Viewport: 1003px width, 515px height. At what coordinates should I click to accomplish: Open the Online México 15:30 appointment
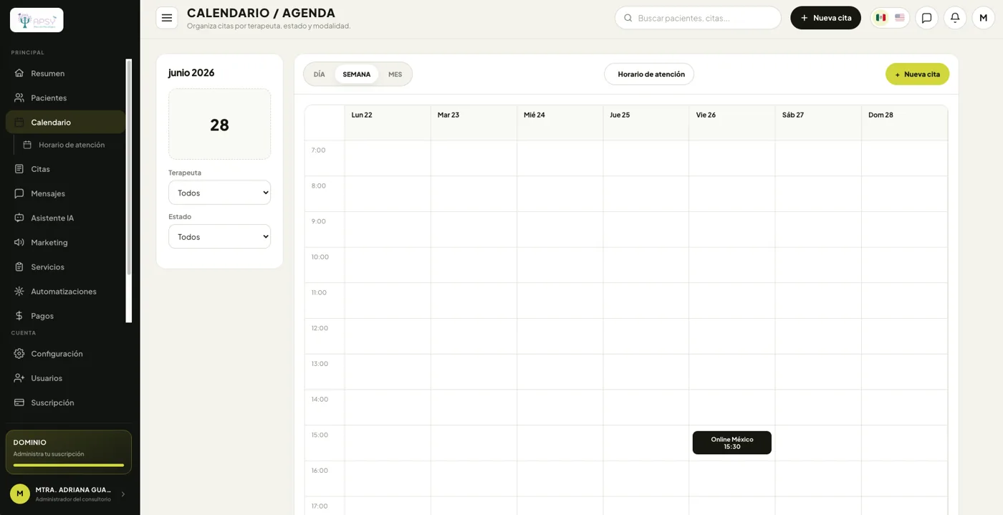click(732, 443)
